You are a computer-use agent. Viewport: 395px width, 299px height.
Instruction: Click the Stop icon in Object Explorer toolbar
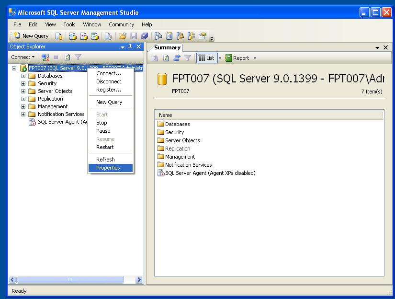click(56, 57)
